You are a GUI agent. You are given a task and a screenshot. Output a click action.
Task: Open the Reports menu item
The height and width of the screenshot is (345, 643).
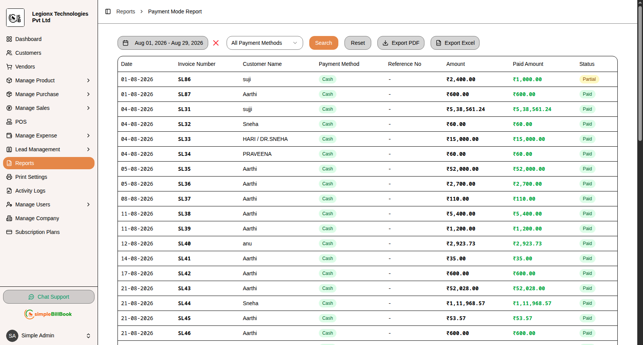pos(49,163)
